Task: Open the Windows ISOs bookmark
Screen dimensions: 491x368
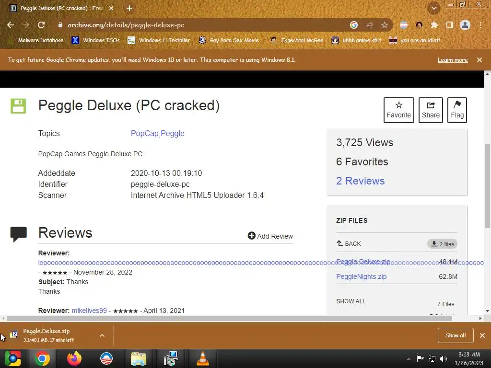Action: 96,40
